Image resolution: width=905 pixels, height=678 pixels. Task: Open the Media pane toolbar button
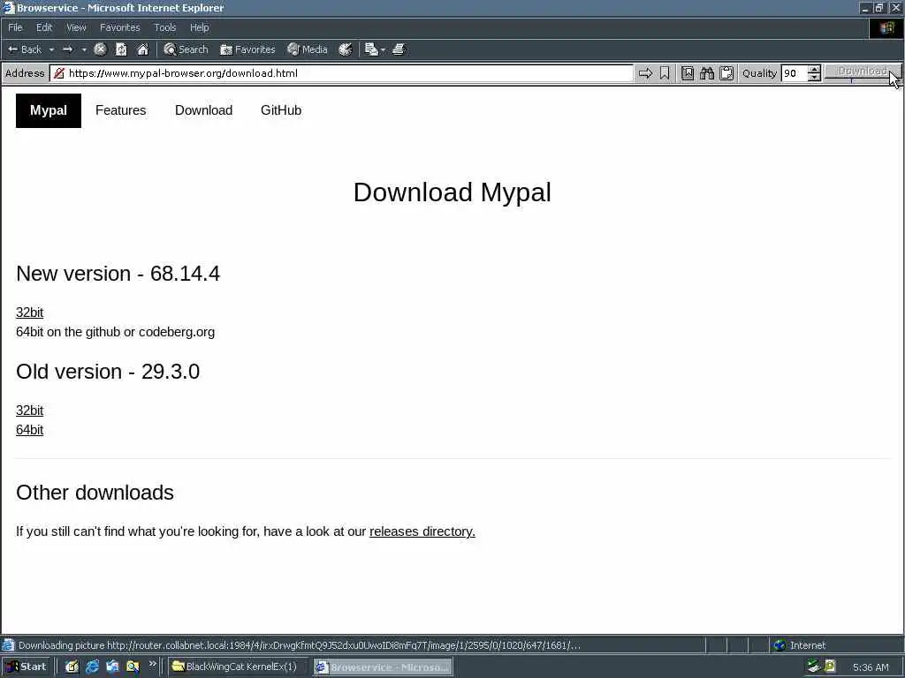[308, 49]
